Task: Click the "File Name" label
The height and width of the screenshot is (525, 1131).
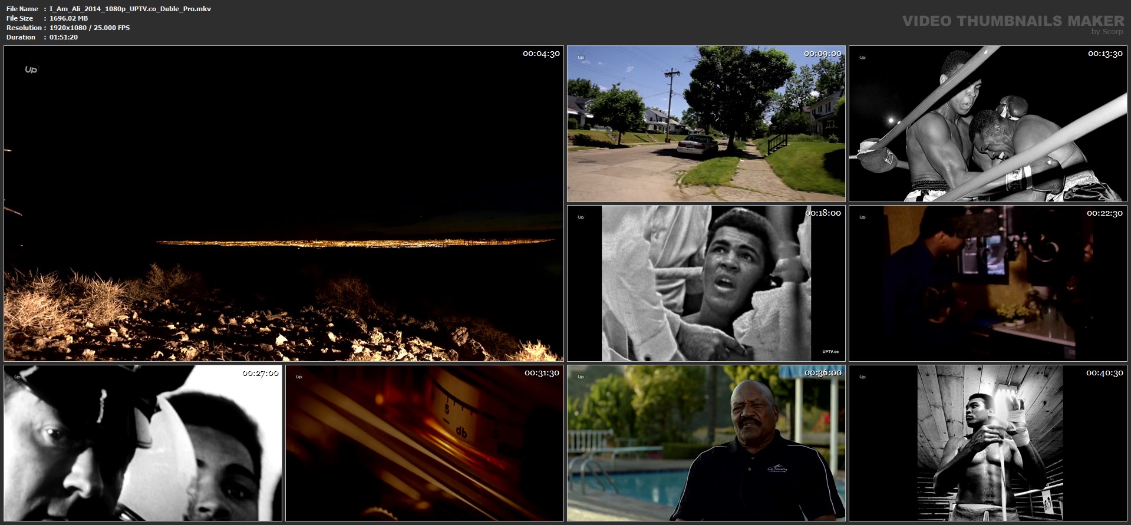Action: (22, 9)
